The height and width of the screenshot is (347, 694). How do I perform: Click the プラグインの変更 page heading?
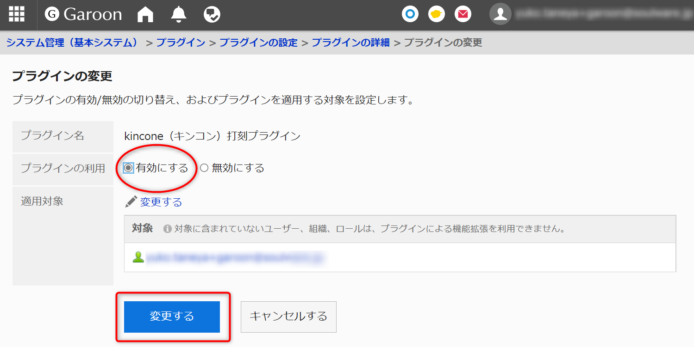(62, 76)
